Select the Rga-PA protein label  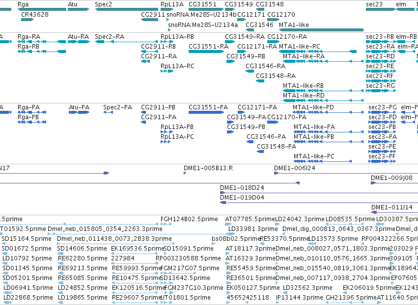pos(29,107)
